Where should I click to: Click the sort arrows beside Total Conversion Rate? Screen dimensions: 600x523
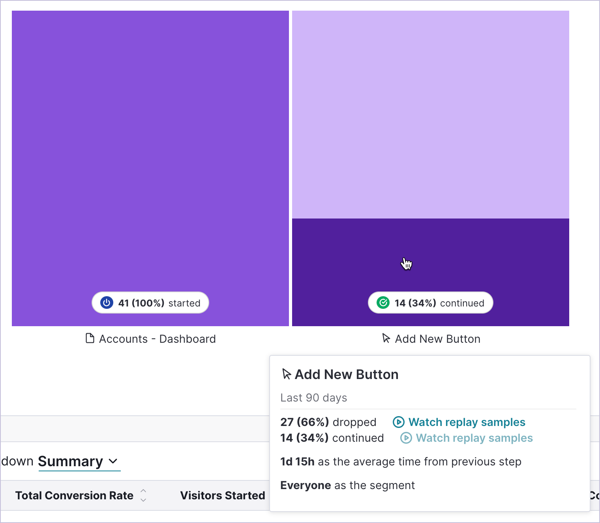[x=143, y=495]
